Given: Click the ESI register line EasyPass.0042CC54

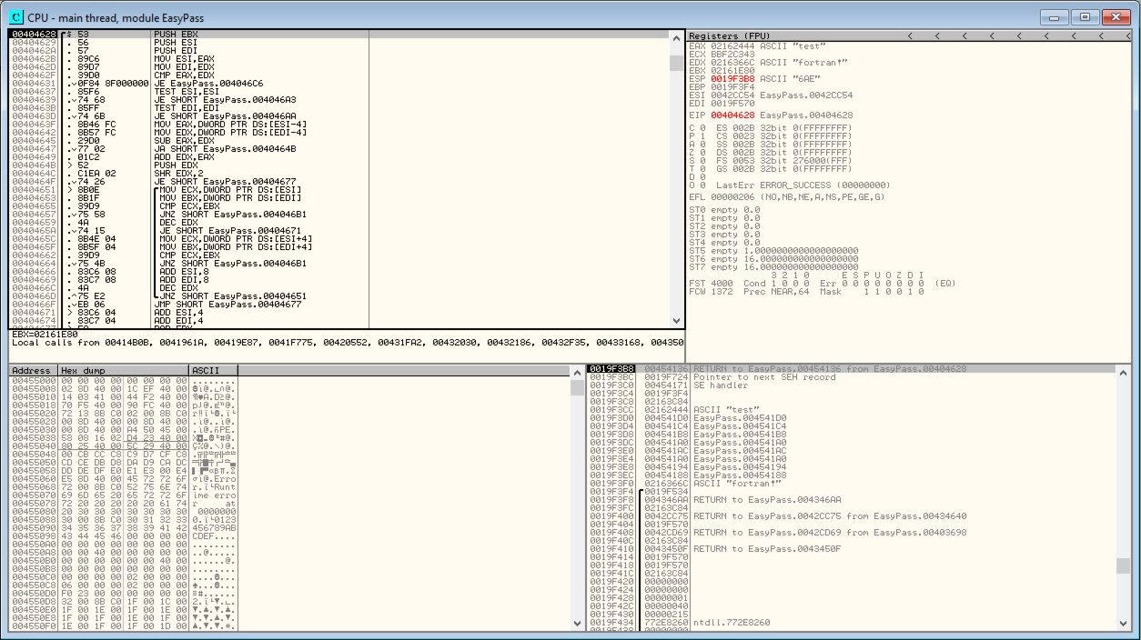Looking at the screenshot, I should (772, 95).
